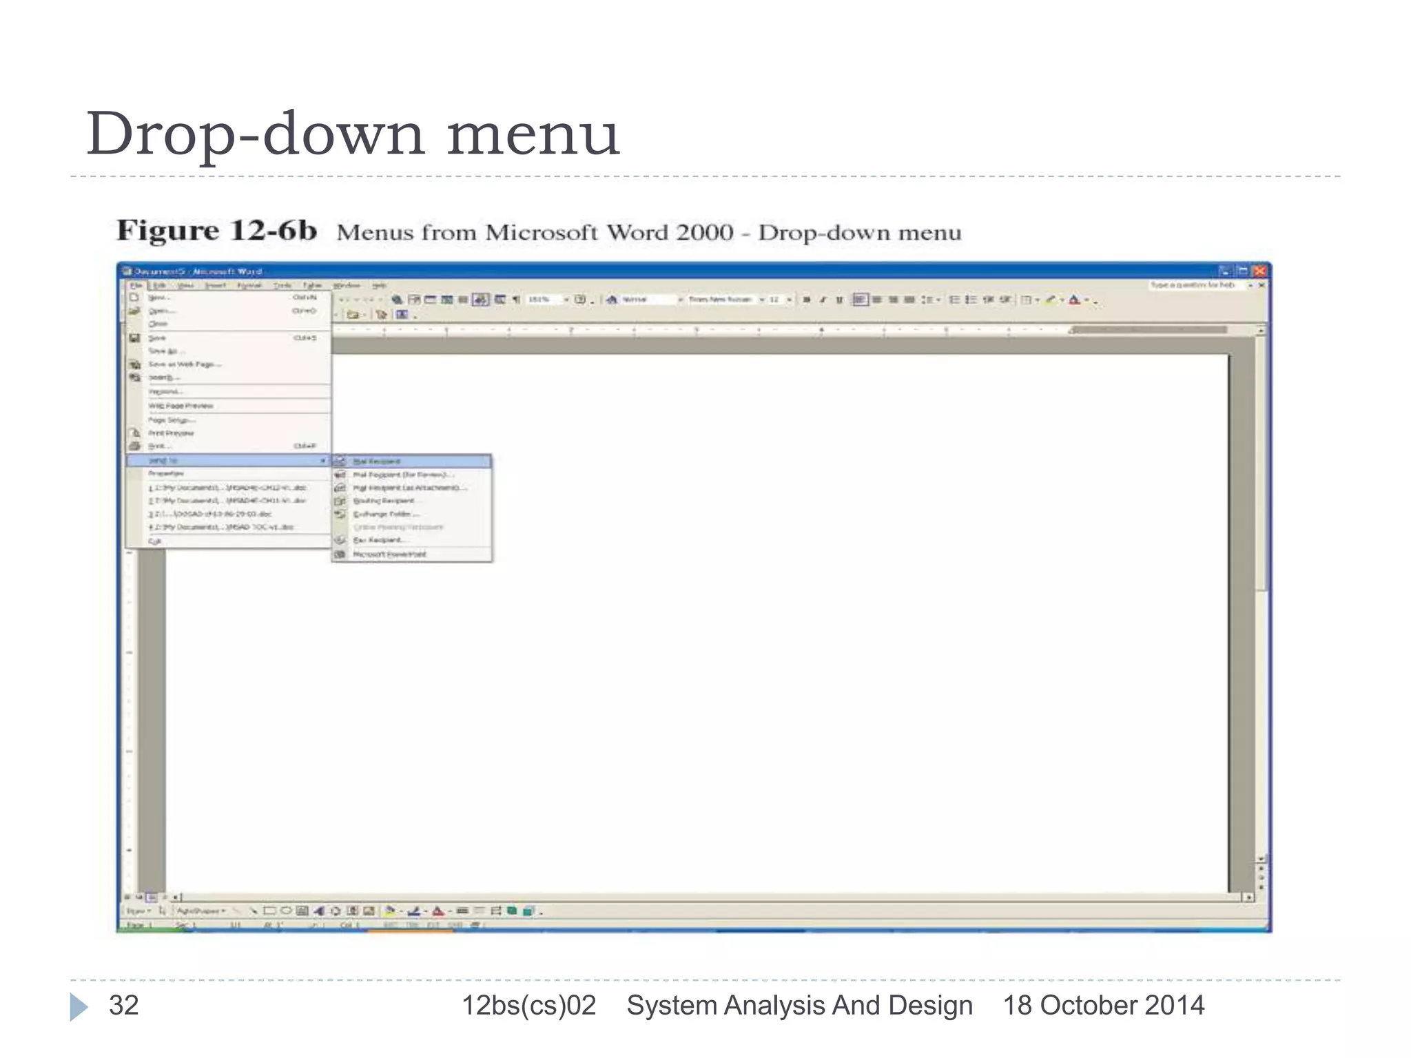Choose Fax Recipient in the submenu
The image size is (1411, 1058).
pyautogui.click(x=412, y=540)
